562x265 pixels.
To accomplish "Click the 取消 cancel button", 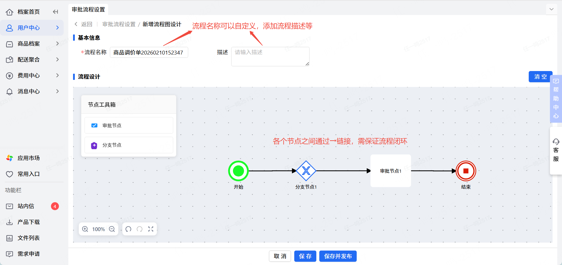I will tap(280, 256).
